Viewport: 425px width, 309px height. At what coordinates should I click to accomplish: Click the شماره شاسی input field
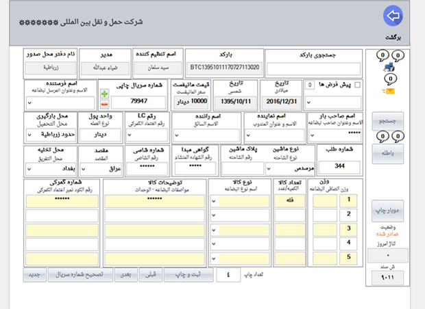point(147,169)
